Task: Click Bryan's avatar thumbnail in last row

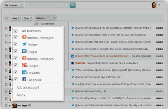Action: click(15, 106)
